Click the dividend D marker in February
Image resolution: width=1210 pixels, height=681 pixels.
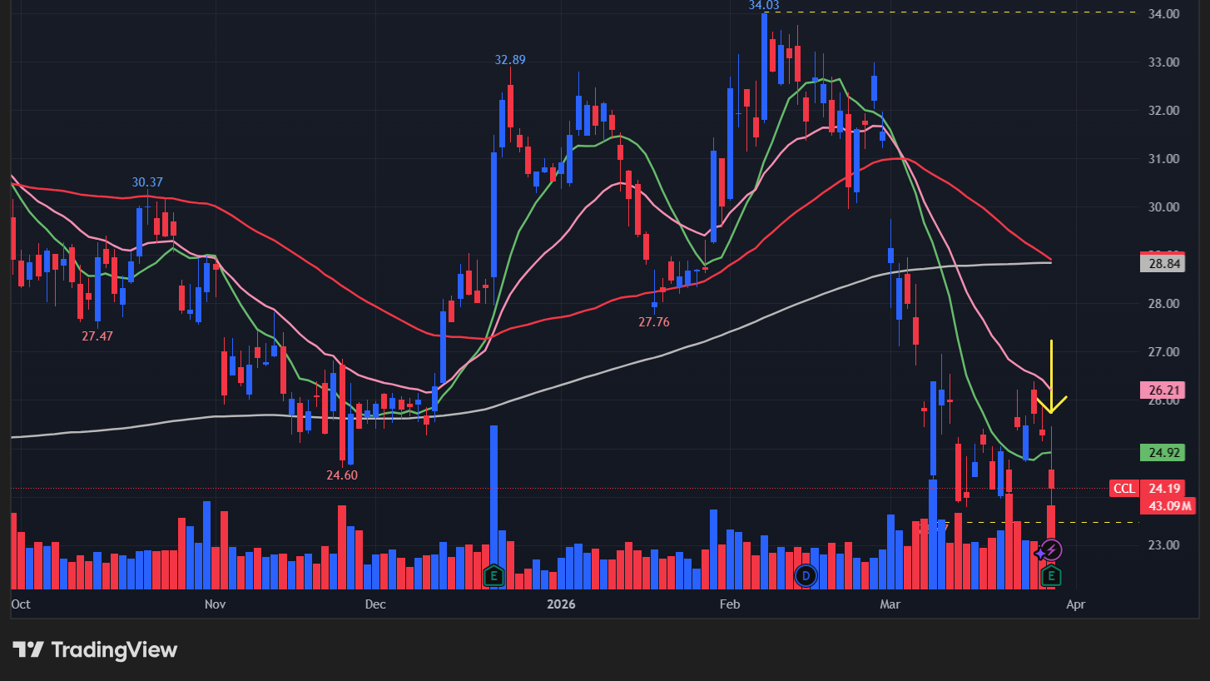pyautogui.click(x=805, y=574)
